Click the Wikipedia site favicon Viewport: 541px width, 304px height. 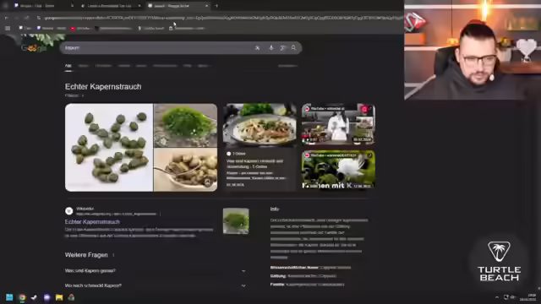point(69,211)
